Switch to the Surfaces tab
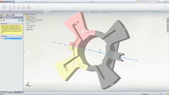The height and width of the screenshot is (95, 169). (x=16, y=12)
